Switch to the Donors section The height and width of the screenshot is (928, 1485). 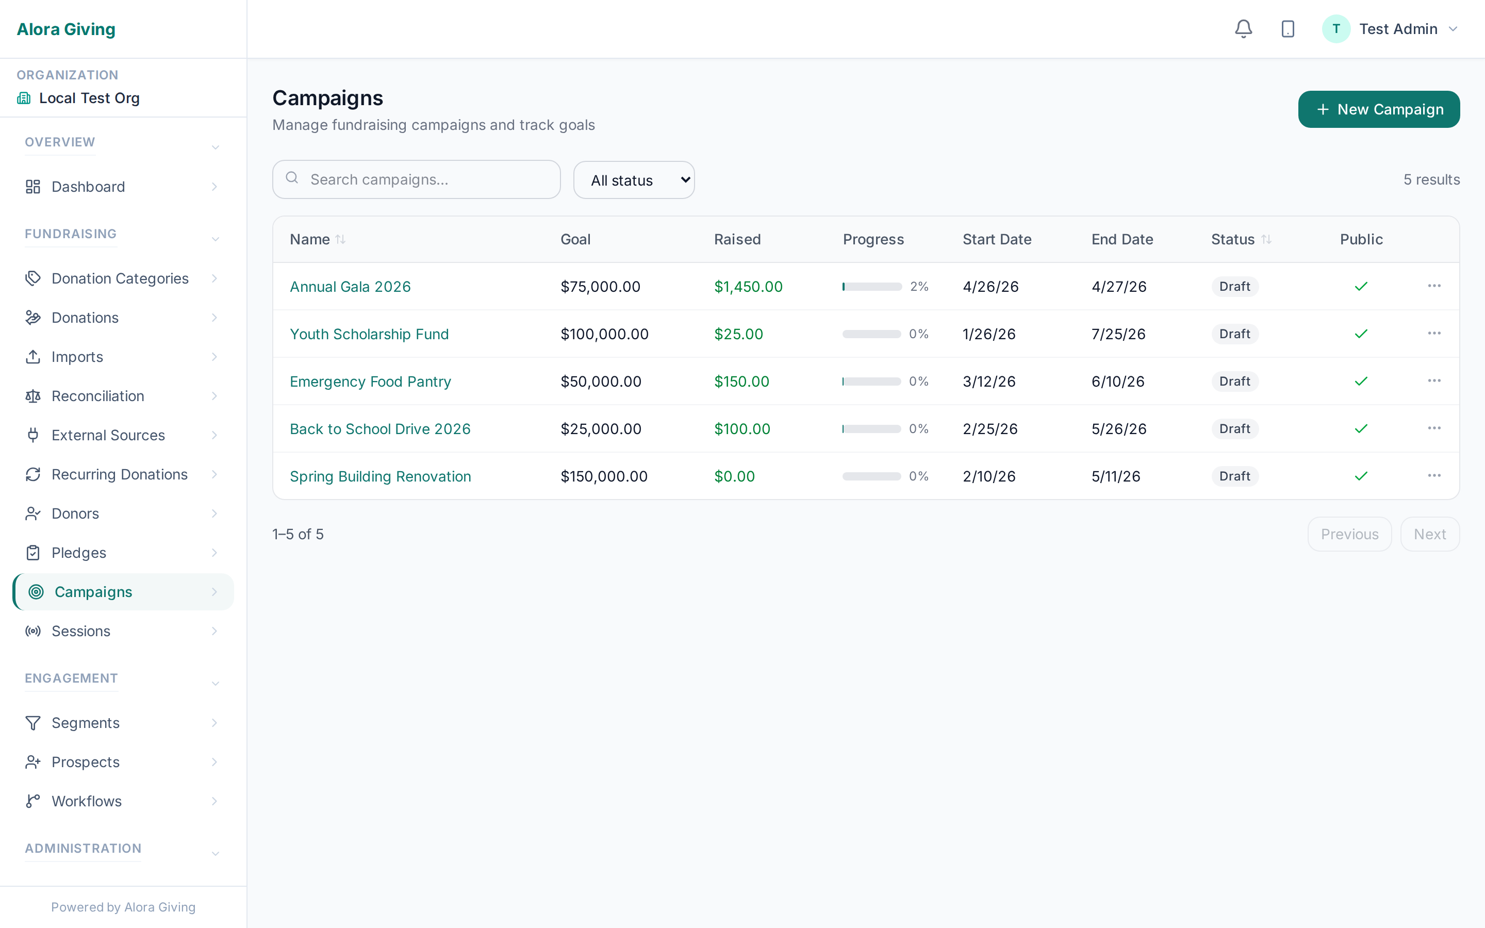(x=74, y=513)
